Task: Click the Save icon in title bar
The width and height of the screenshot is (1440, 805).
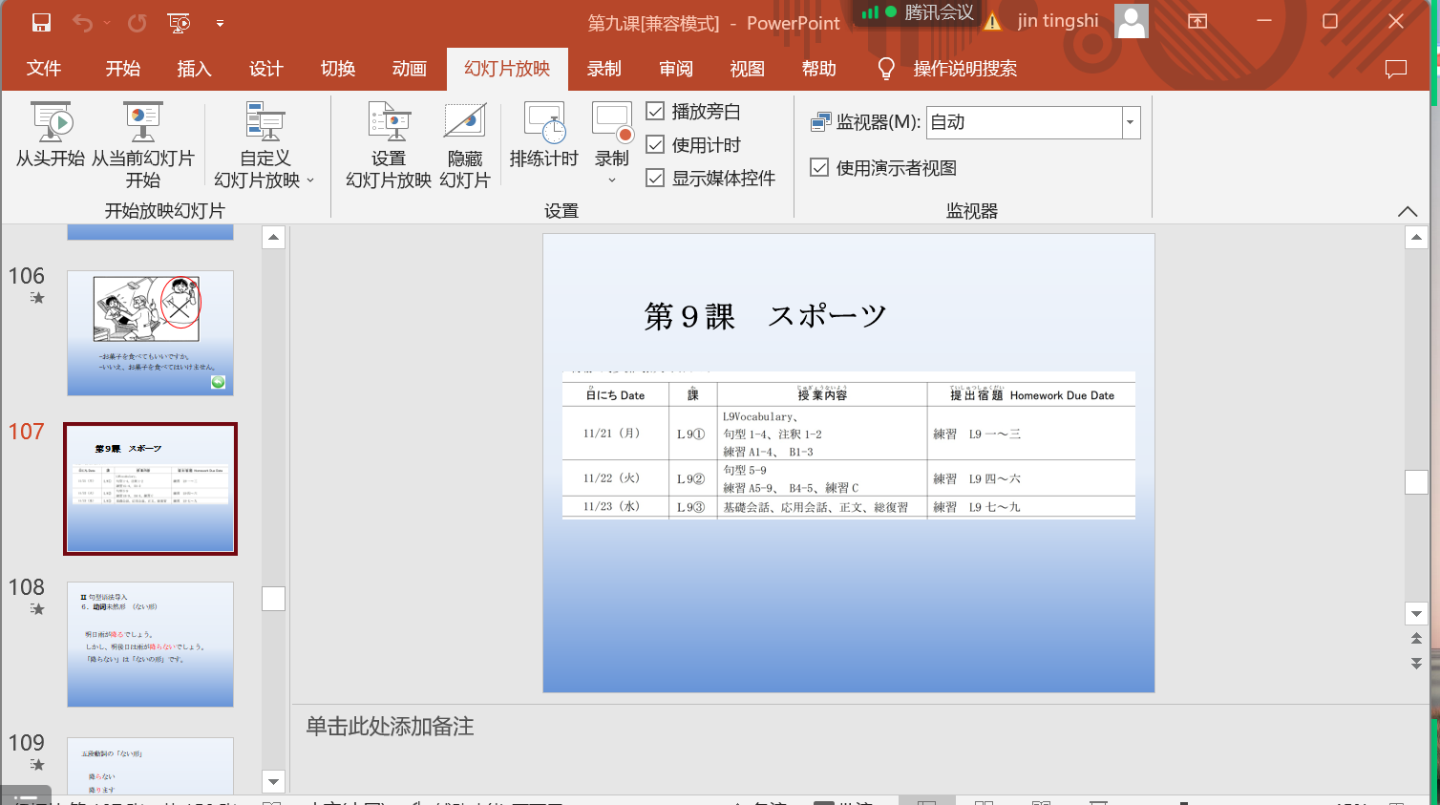Action: coord(41,22)
